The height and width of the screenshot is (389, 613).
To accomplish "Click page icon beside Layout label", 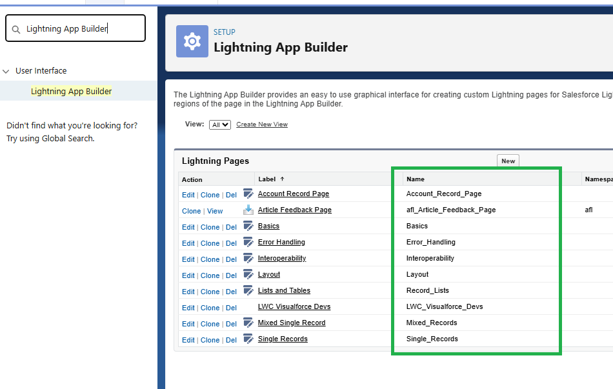I will (248, 274).
